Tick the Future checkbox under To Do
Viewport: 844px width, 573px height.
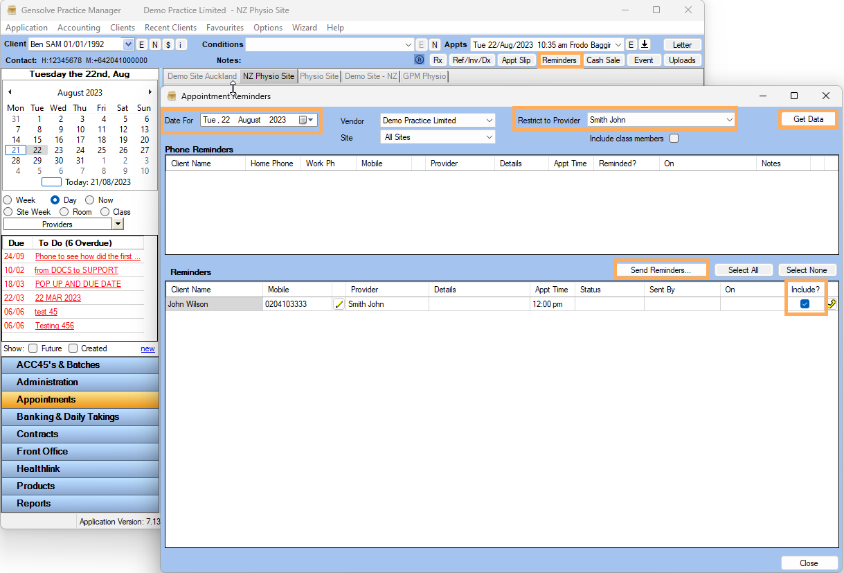(x=33, y=349)
